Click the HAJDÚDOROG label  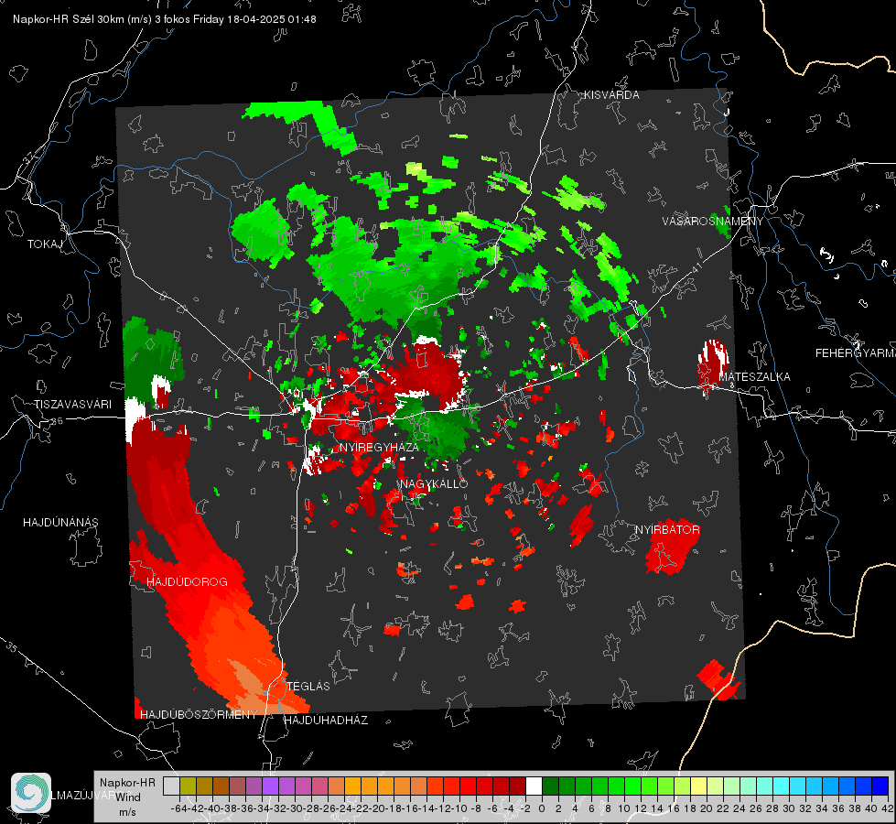point(187,581)
